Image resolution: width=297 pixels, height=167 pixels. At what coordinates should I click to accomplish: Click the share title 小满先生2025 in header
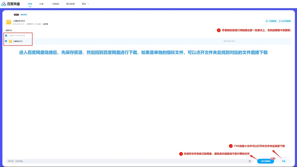click(x=19, y=21)
